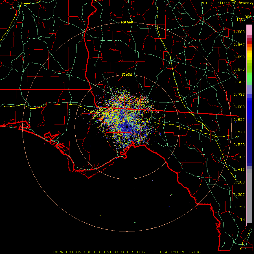Screen dimensions: 254x254
Task: Select the 1.000 scale value
Action: pyautogui.click(x=239, y=32)
